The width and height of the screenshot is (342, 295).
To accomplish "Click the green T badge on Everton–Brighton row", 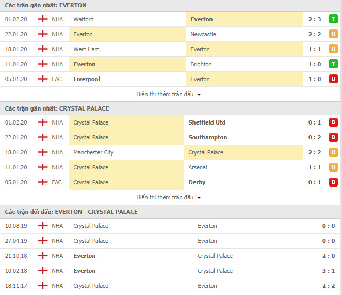I will [333, 64].
